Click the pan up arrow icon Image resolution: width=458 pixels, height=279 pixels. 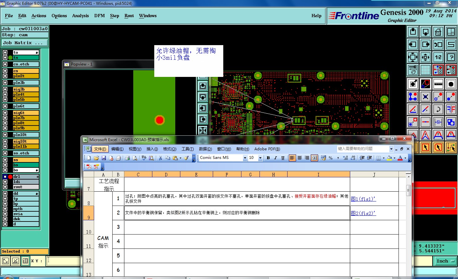(x=413, y=32)
